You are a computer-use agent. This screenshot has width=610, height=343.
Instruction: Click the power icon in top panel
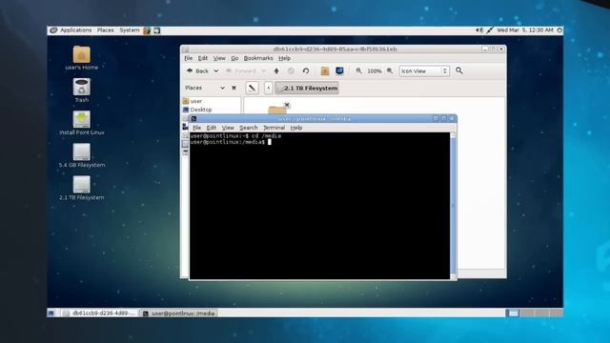(559, 30)
